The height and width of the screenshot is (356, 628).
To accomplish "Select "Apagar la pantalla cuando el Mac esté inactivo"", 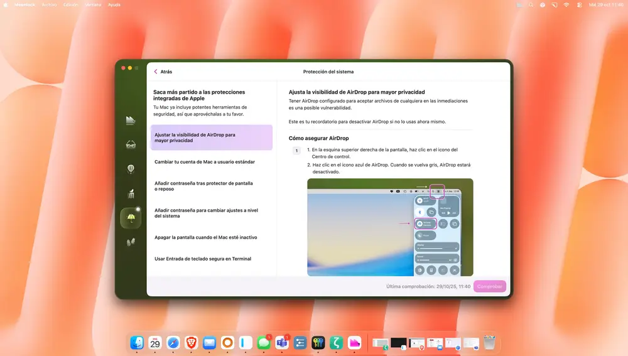I will (x=205, y=237).
